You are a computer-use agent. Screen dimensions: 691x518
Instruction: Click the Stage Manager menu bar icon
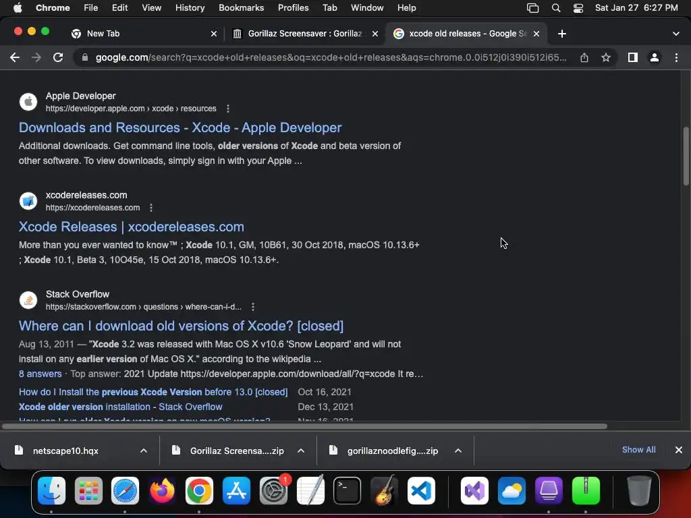pos(533,8)
